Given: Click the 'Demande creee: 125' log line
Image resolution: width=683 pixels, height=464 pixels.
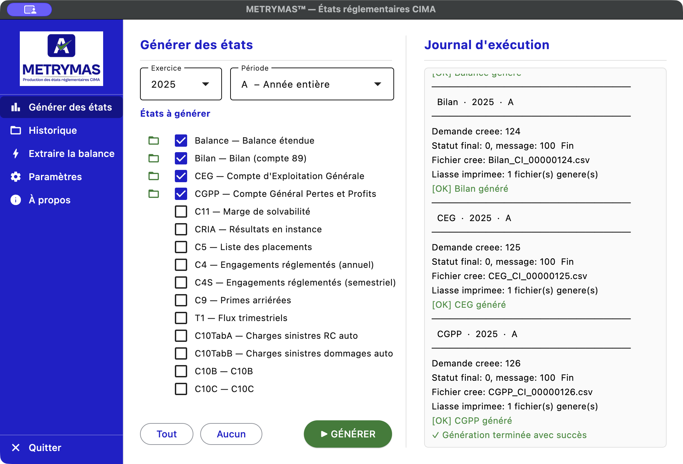Looking at the screenshot, I should click(x=476, y=247).
